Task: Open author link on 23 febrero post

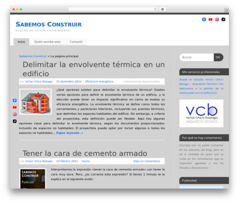Action: (x=39, y=161)
